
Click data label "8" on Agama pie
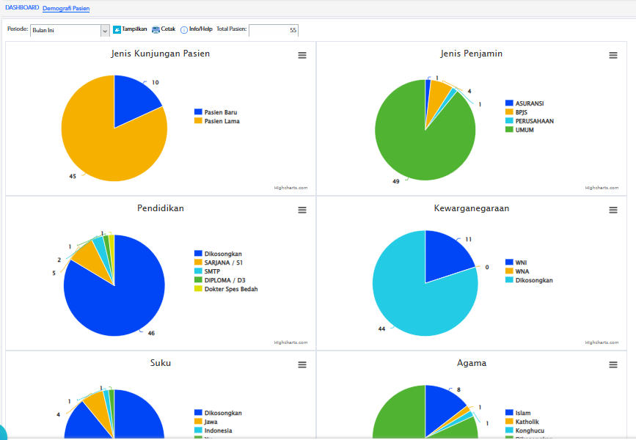tap(458, 389)
